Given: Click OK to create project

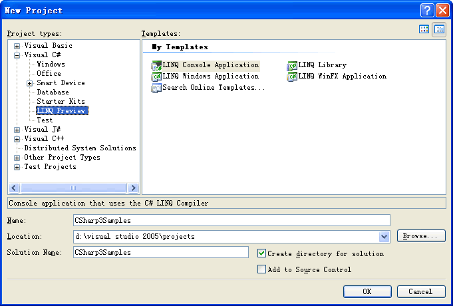Looking at the screenshot, I should [x=367, y=291].
